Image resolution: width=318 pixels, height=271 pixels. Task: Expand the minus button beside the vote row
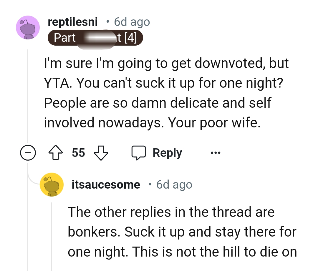[28, 152]
